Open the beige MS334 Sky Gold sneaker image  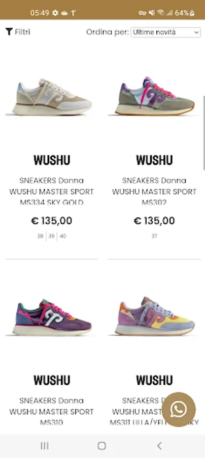click(x=52, y=96)
